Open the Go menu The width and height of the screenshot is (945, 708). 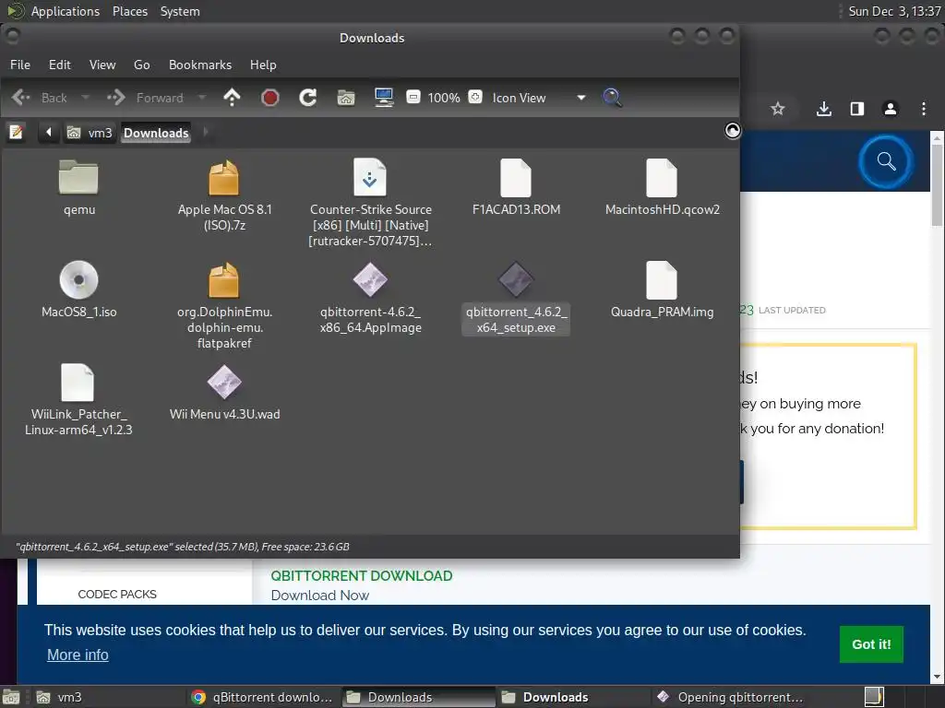(x=141, y=65)
